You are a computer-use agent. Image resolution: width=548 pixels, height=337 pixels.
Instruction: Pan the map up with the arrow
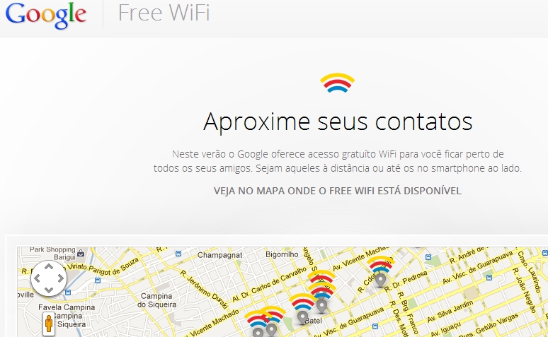tap(49, 267)
